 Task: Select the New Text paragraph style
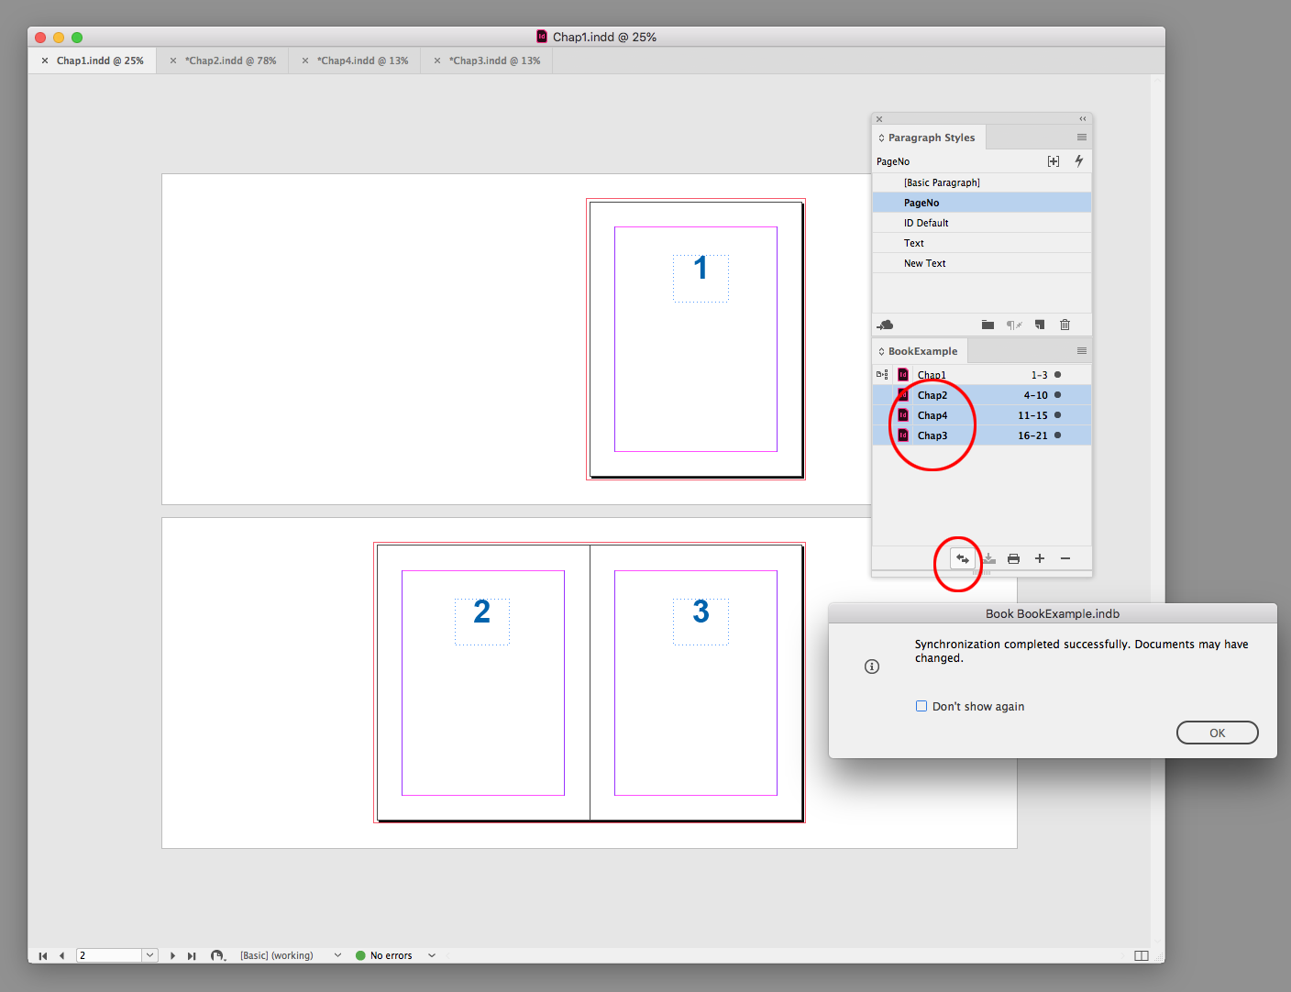(x=982, y=263)
